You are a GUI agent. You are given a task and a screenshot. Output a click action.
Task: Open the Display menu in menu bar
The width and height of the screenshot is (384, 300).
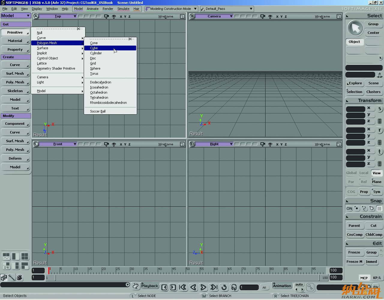tap(37, 9)
